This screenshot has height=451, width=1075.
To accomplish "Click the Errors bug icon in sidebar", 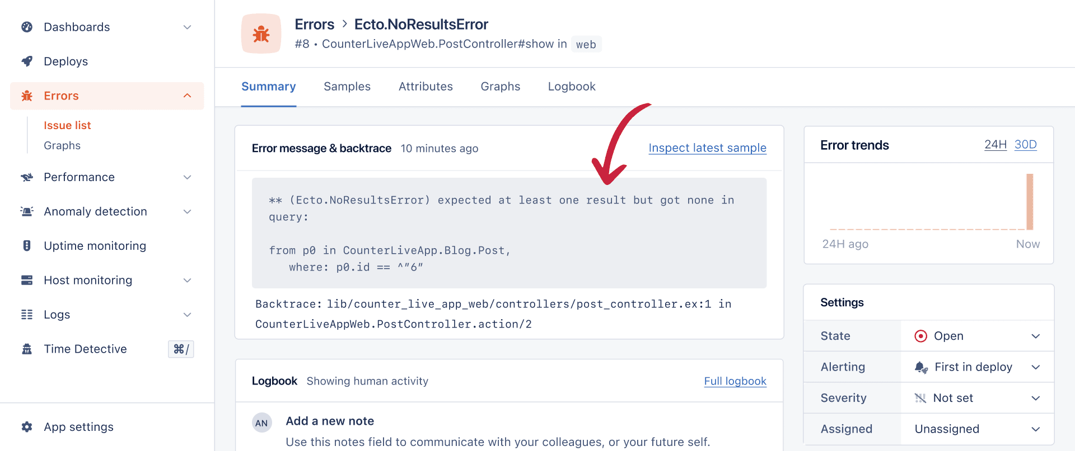I will [x=26, y=96].
